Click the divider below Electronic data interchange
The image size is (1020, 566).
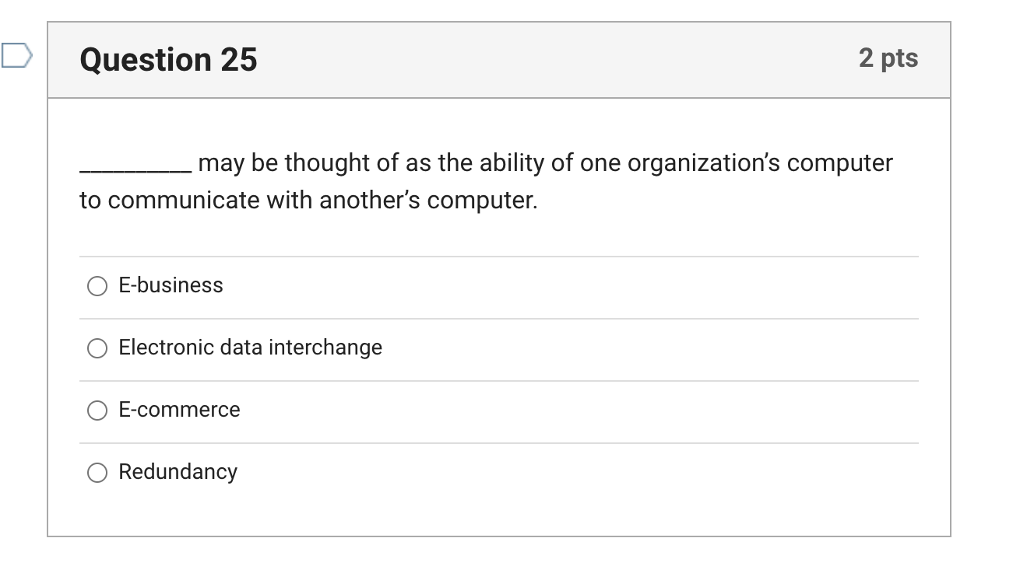click(x=498, y=379)
